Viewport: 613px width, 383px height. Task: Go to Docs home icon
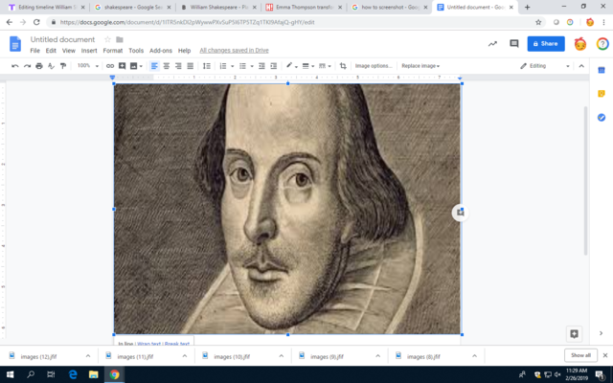point(15,44)
